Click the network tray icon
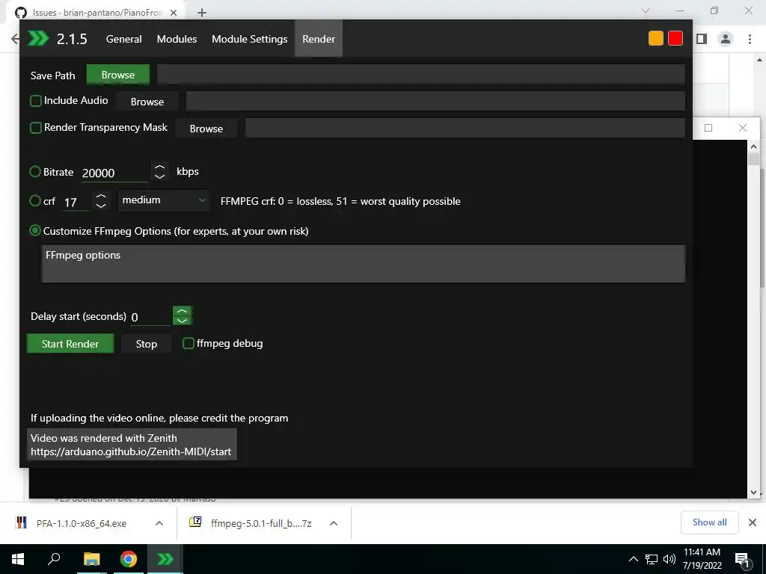Image resolution: width=766 pixels, height=574 pixels. 652,559
